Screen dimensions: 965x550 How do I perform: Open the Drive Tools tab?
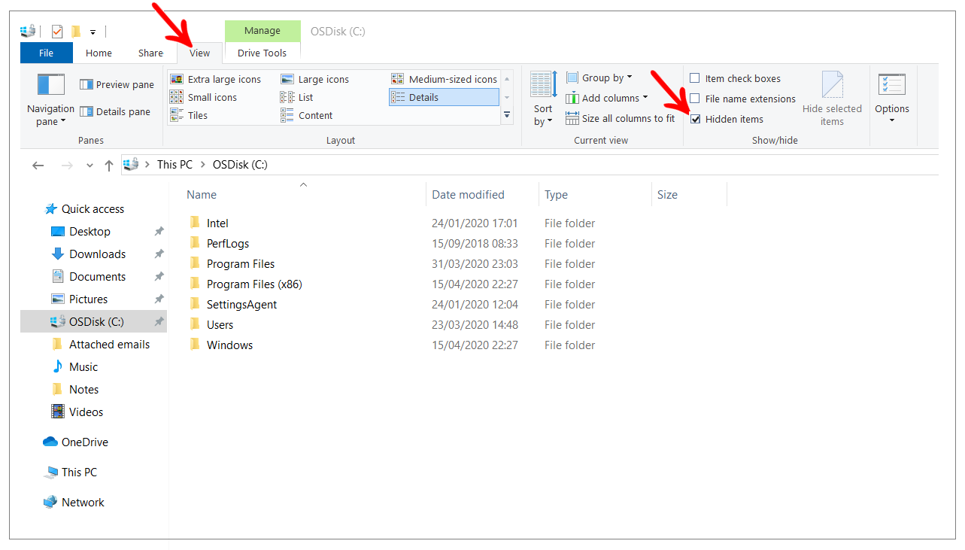[x=262, y=53]
